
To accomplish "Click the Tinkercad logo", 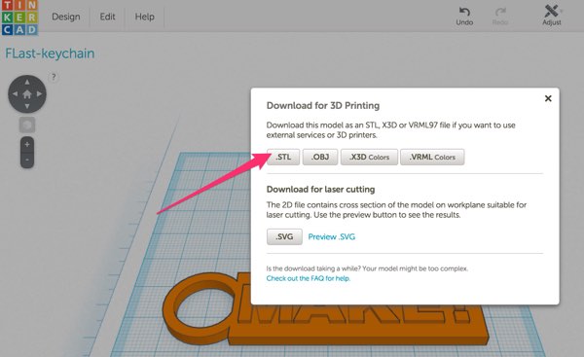I will click(19, 18).
